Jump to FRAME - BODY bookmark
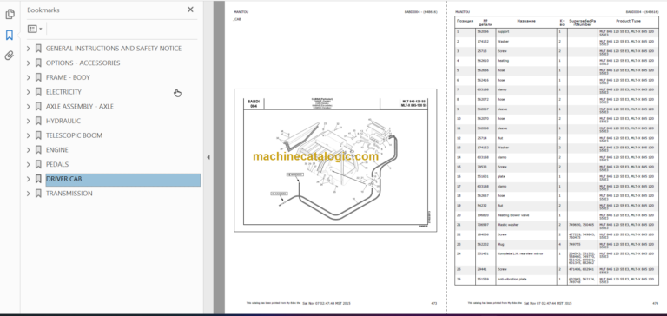This screenshot has width=667, height=316. (x=68, y=77)
